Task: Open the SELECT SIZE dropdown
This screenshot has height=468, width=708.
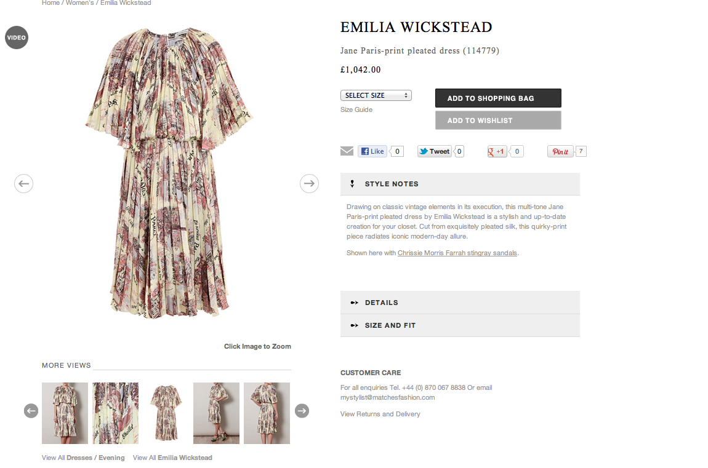Action: pyautogui.click(x=376, y=95)
